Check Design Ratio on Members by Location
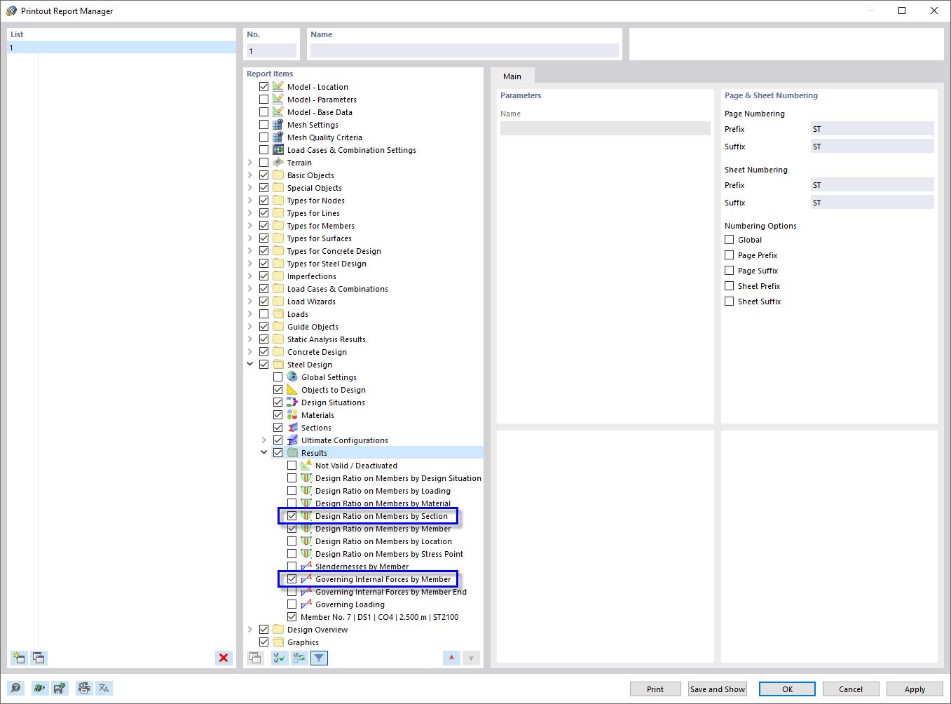The width and height of the screenshot is (951, 704). tap(292, 541)
